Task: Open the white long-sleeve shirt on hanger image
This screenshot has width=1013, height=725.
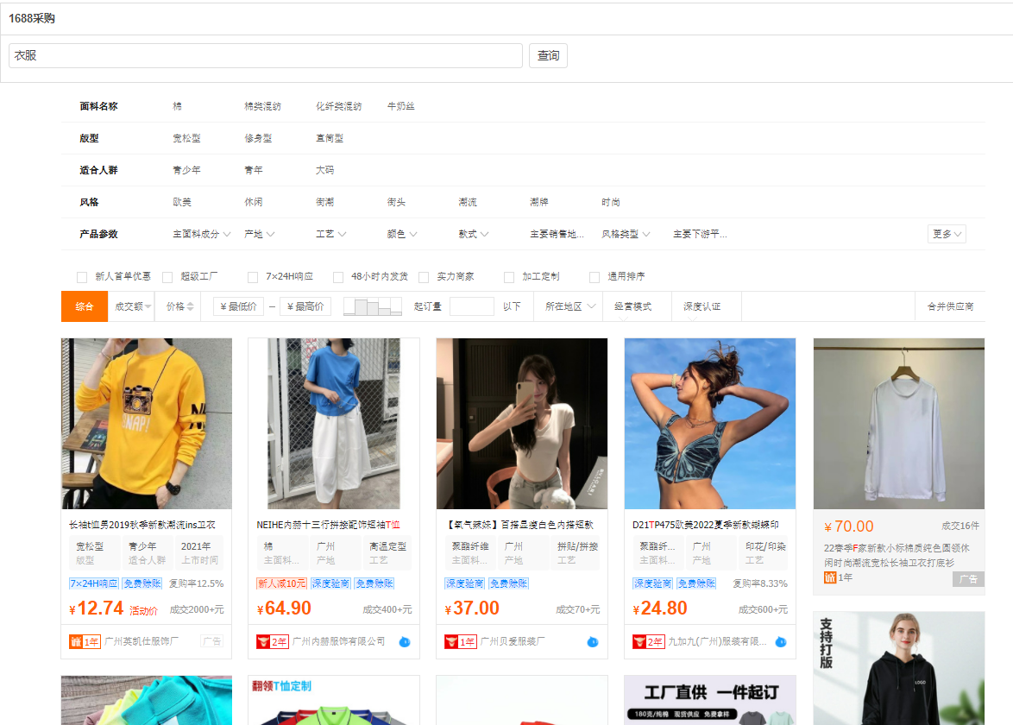Action: click(x=899, y=424)
